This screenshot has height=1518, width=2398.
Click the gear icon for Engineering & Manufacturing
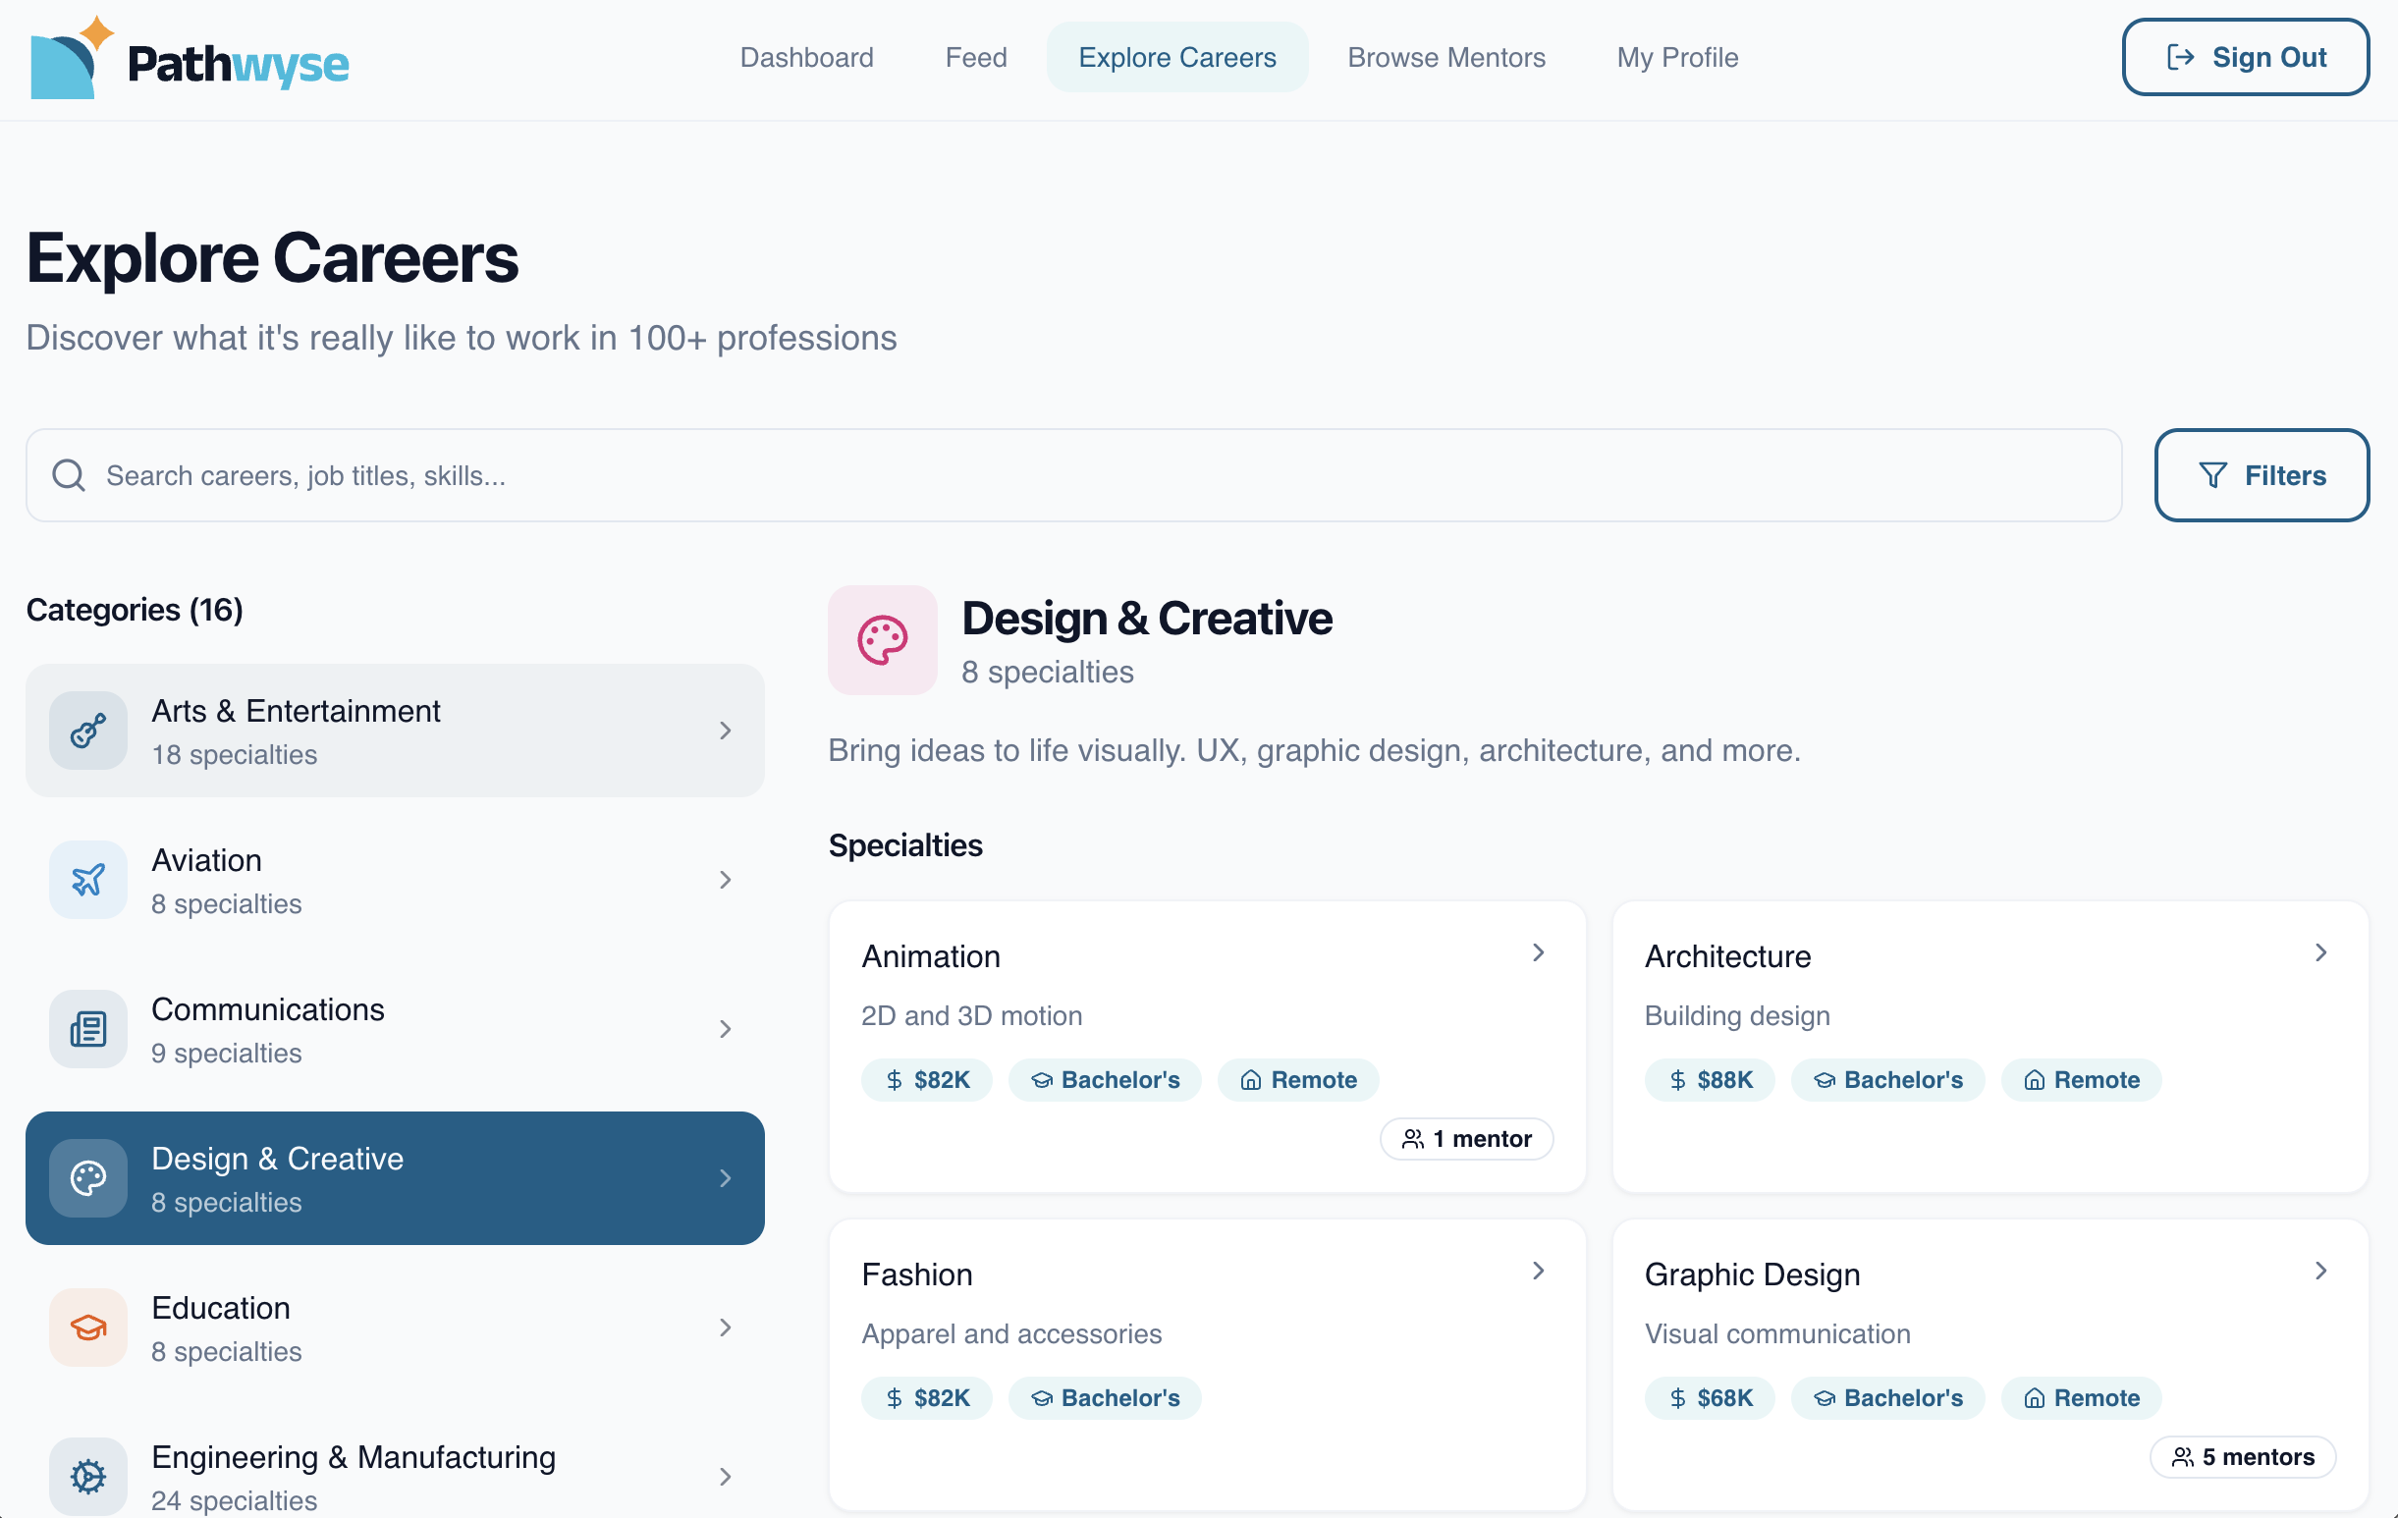coord(87,1476)
